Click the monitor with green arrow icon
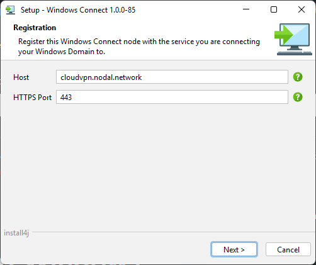Viewport: 316px width, 265px height. pos(293,39)
